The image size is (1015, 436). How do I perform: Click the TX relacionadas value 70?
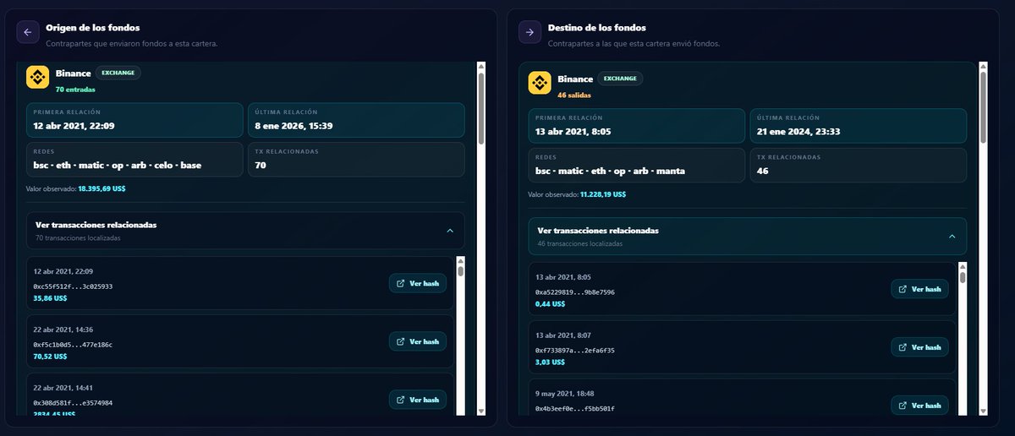click(261, 165)
